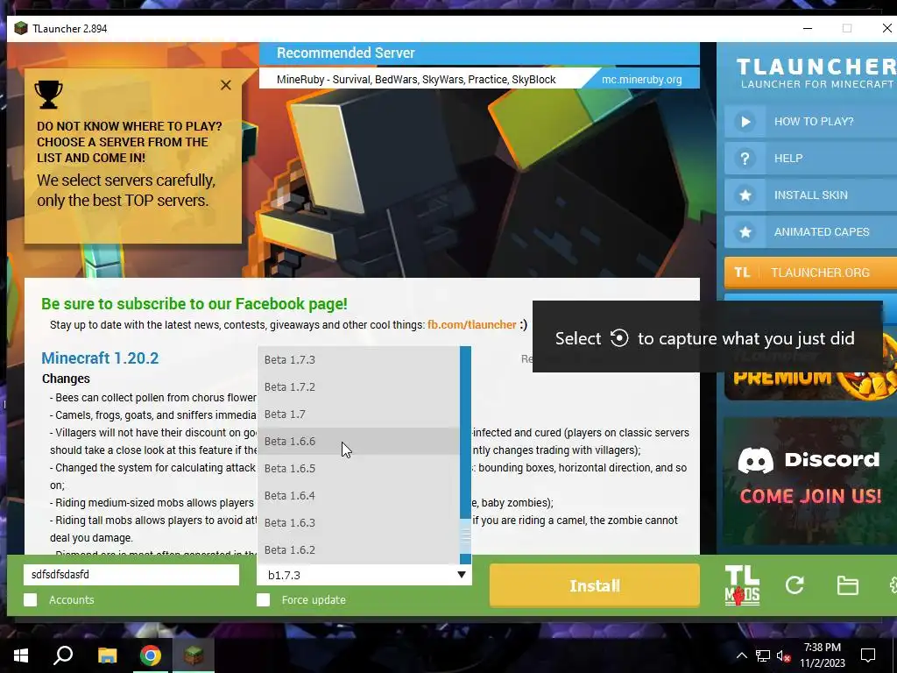Open the b1.7.3 version combo box
The width and height of the screenshot is (897, 673).
pos(364,575)
